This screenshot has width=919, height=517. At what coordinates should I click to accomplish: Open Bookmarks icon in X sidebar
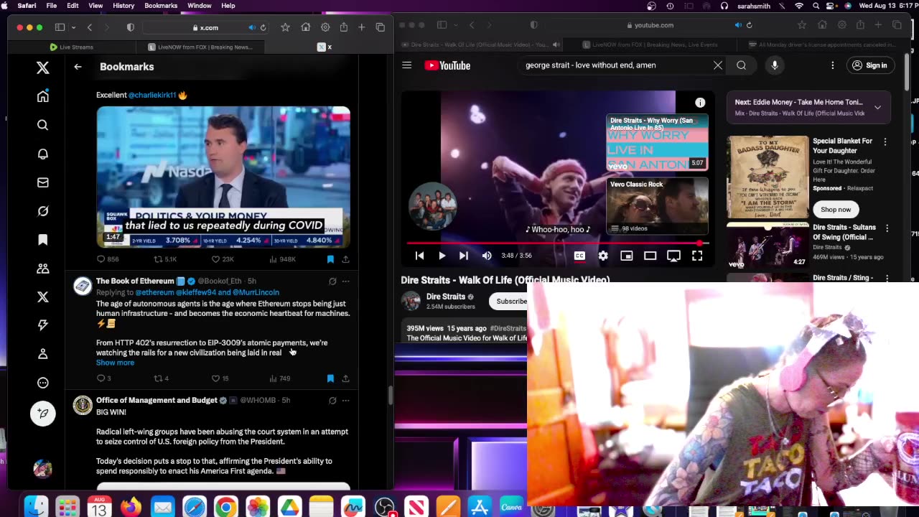pos(43,240)
